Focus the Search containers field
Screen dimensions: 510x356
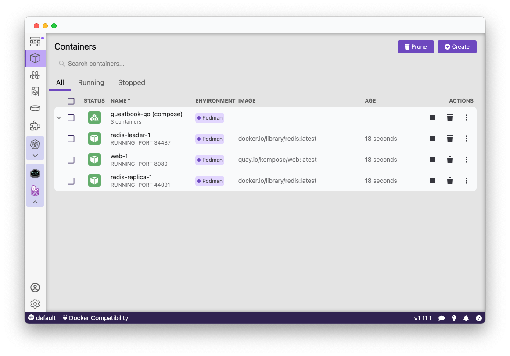[x=176, y=64]
